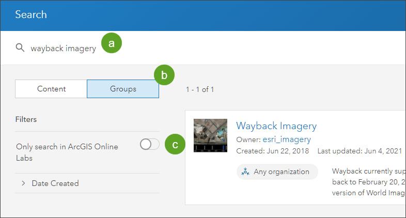Open the Wayback Imagery group title link
This screenshot has height=218, width=406.
click(276, 126)
